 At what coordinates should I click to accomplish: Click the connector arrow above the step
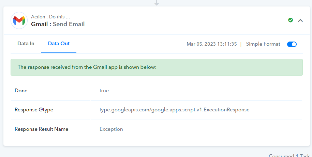tap(157, 3)
